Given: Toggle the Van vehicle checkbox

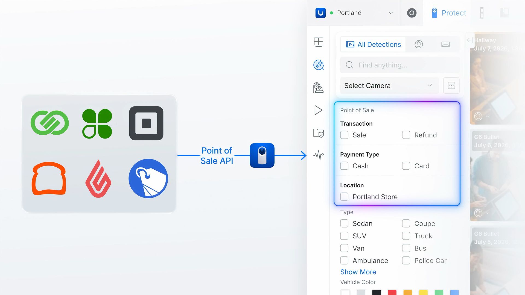Looking at the screenshot, I should point(344,248).
